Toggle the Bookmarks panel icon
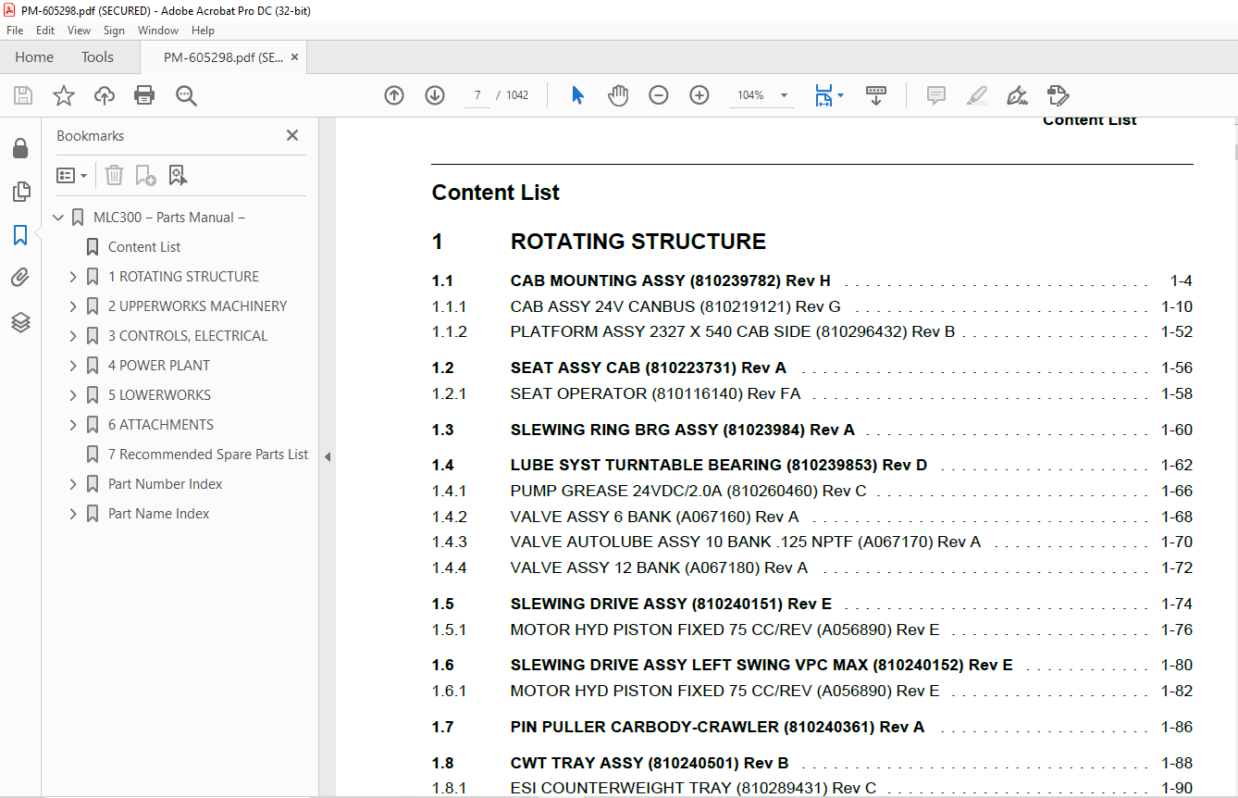This screenshot has height=798, width=1238. click(x=20, y=235)
